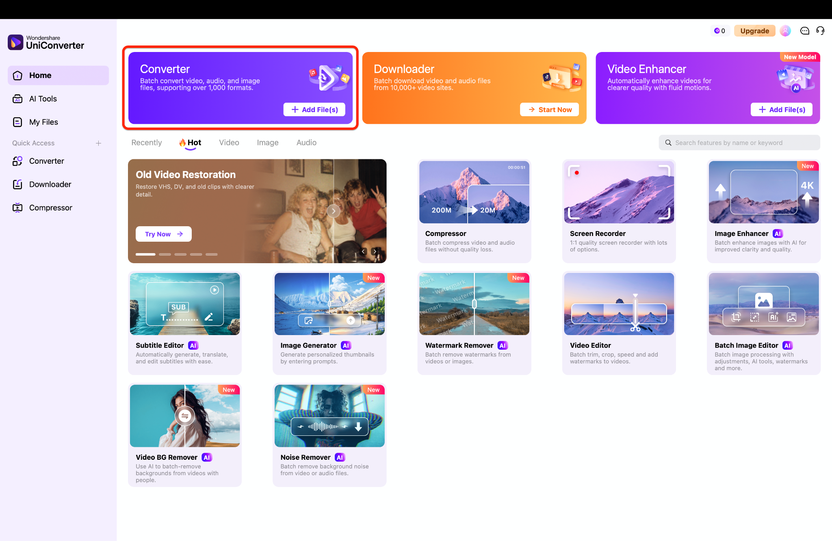
Task: Go to next banner slide arrow
Action: 375,251
